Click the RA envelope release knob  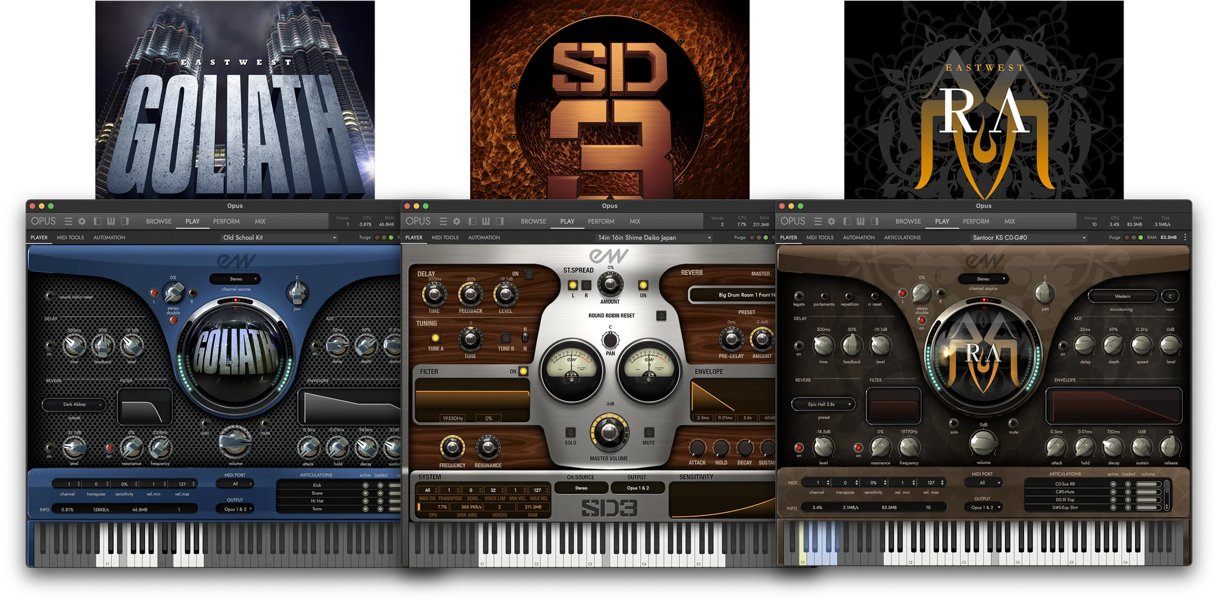pos(1170,447)
